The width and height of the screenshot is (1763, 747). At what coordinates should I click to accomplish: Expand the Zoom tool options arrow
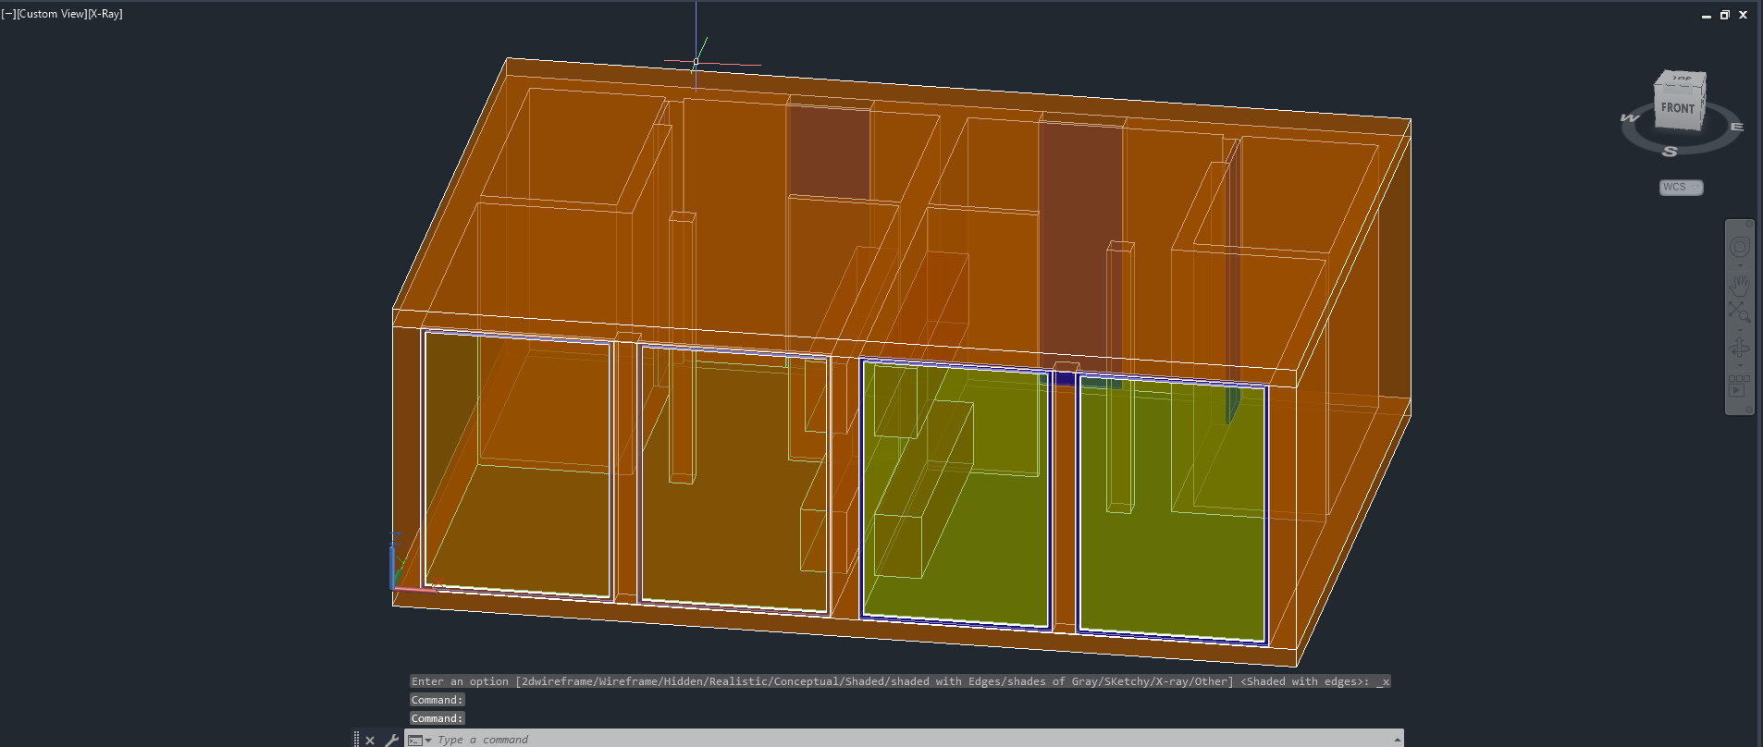[1740, 329]
